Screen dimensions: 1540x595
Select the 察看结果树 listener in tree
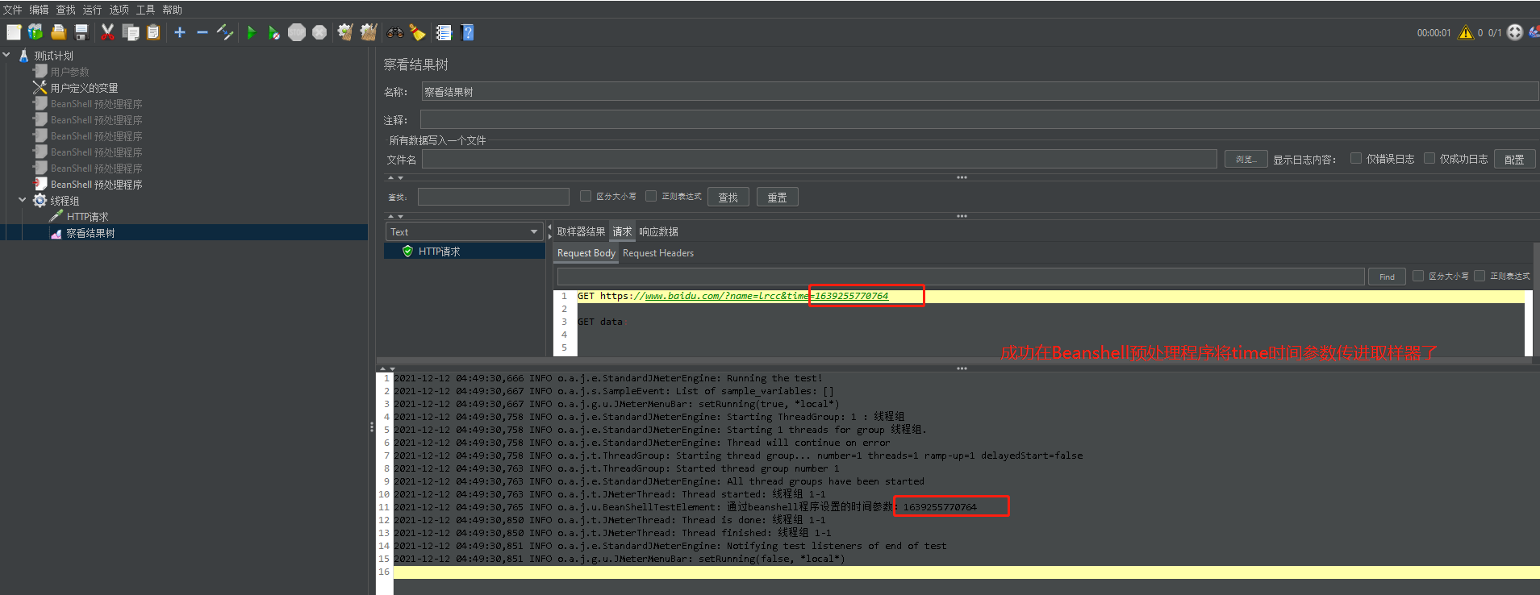[90, 233]
